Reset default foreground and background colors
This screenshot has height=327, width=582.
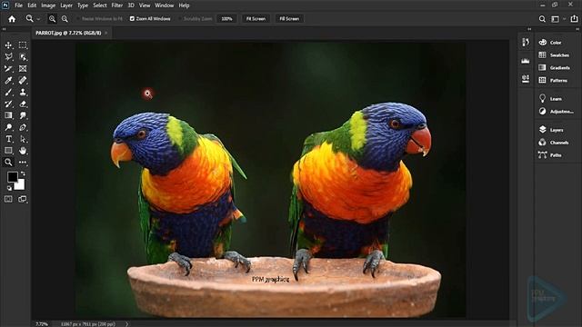tap(9, 188)
